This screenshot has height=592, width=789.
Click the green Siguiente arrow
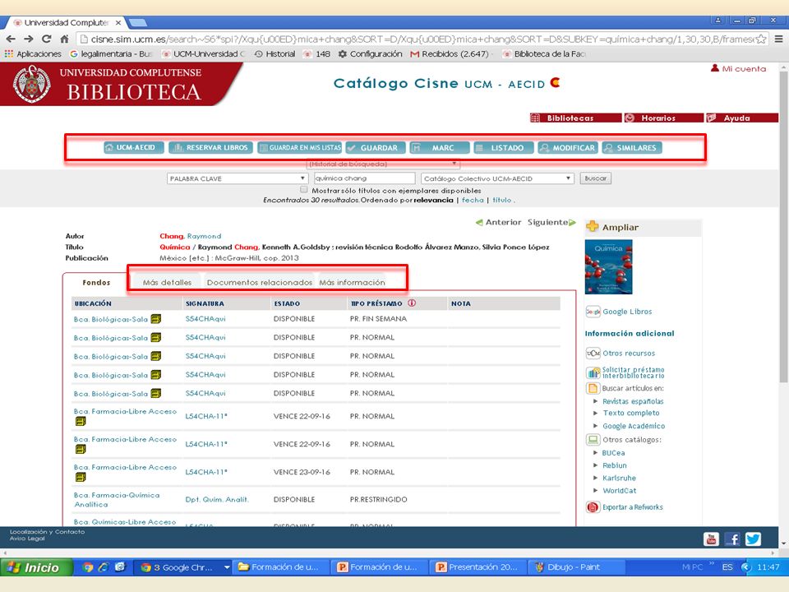click(572, 223)
